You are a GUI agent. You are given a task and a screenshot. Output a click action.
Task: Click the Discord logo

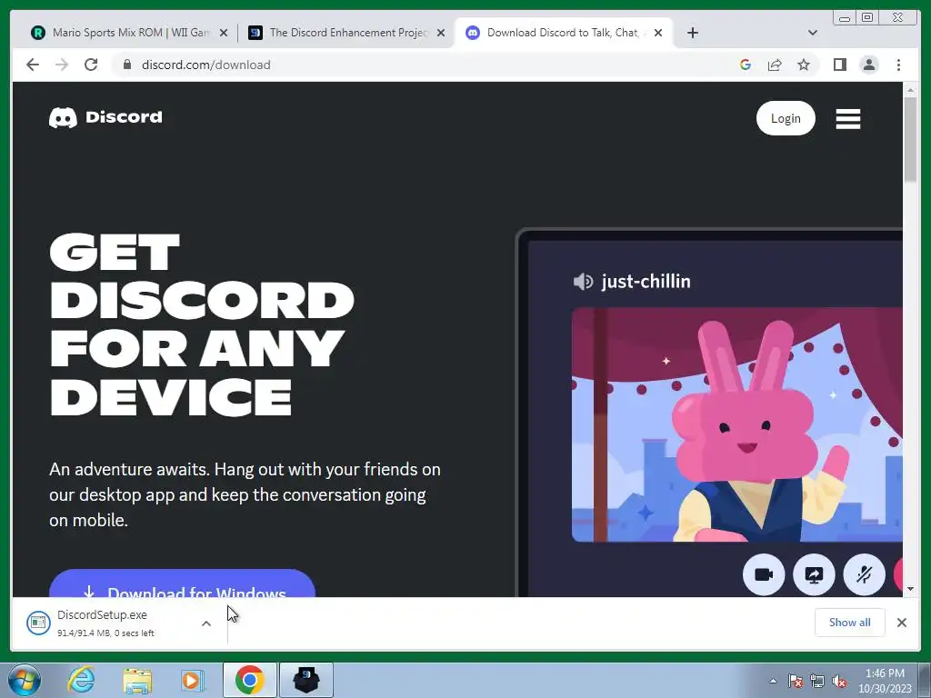click(x=105, y=117)
